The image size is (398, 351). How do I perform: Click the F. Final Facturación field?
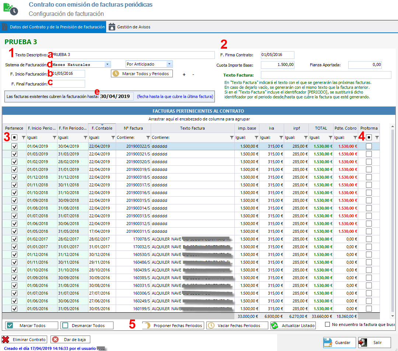click(x=68, y=84)
